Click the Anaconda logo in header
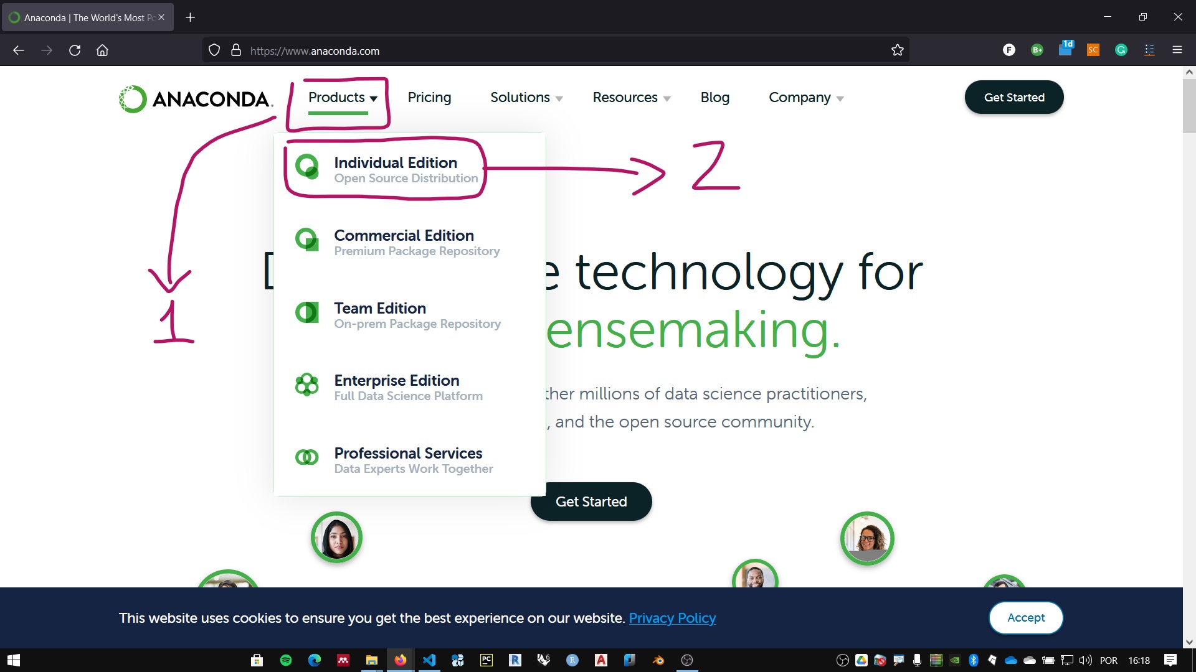Image resolution: width=1196 pixels, height=672 pixels. click(196, 98)
